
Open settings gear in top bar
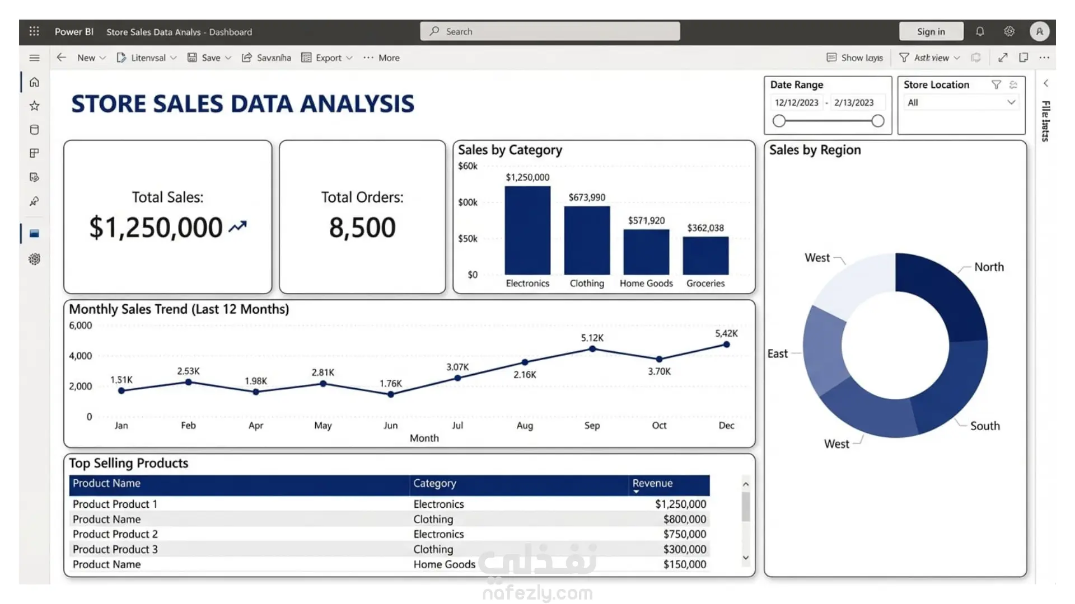tap(1009, 31)
